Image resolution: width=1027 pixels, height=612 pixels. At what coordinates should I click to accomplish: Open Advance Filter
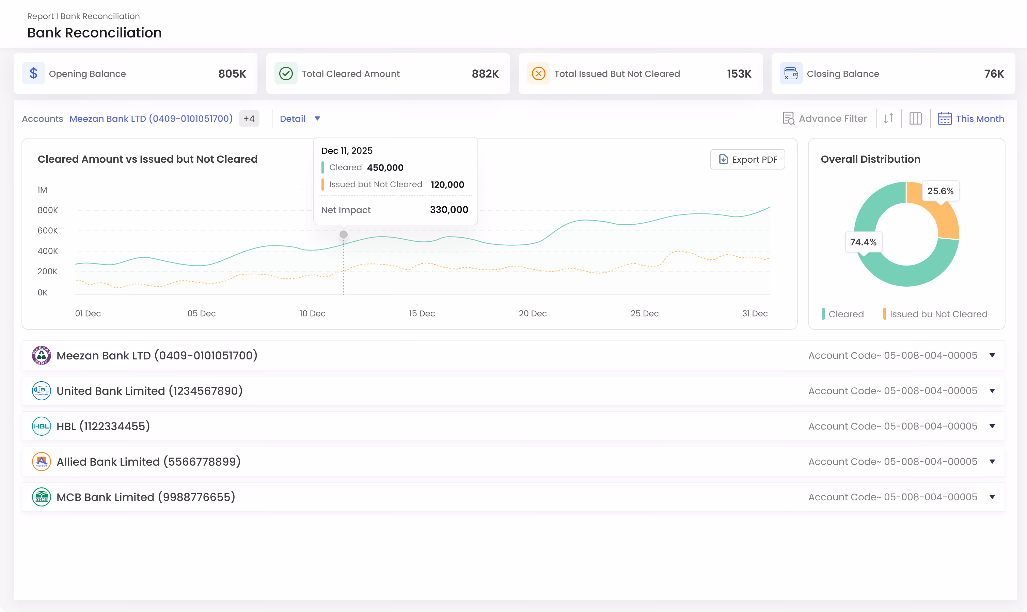[825, 119]
